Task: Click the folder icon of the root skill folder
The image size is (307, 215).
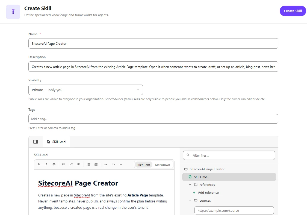Action: click(186, 169)
